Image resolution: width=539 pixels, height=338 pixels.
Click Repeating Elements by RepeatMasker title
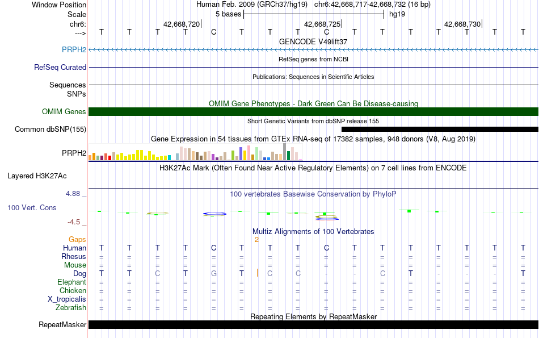coord(313,316)
